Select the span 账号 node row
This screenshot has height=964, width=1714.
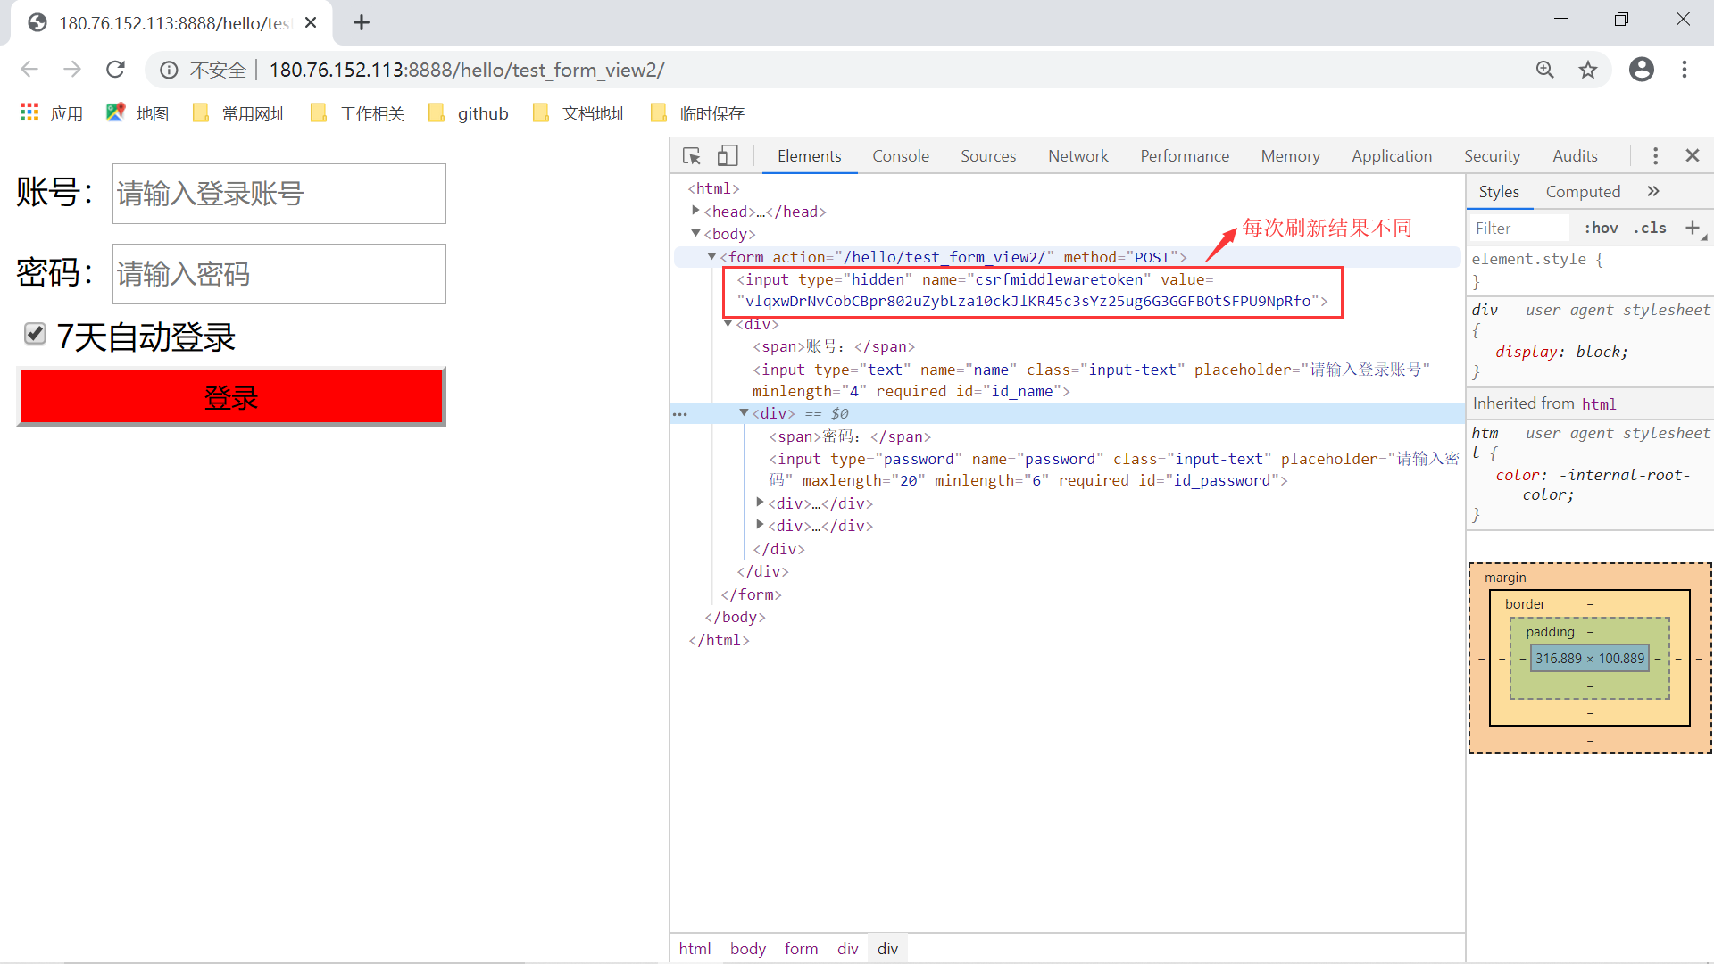[834, 346]
